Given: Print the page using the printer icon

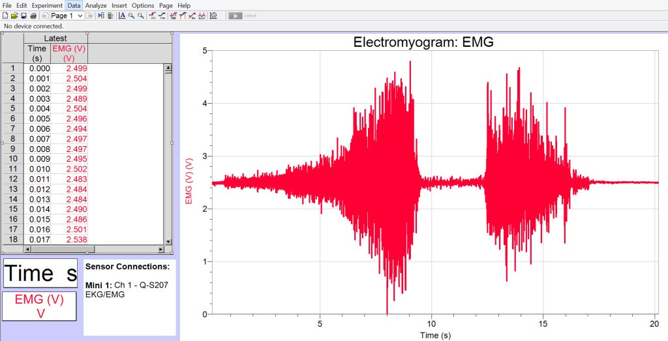Looking at the screenshot, I should [x=33, y=16].
